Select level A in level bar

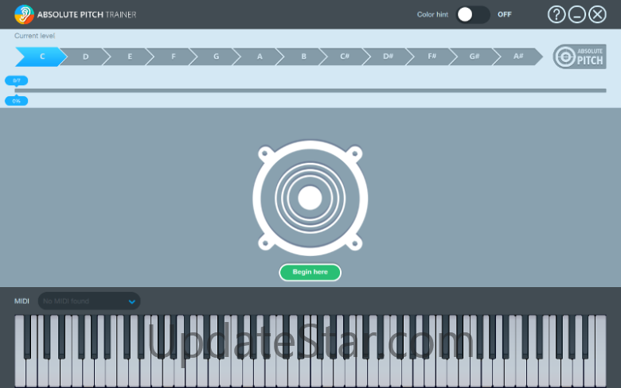tap(260, 56)
